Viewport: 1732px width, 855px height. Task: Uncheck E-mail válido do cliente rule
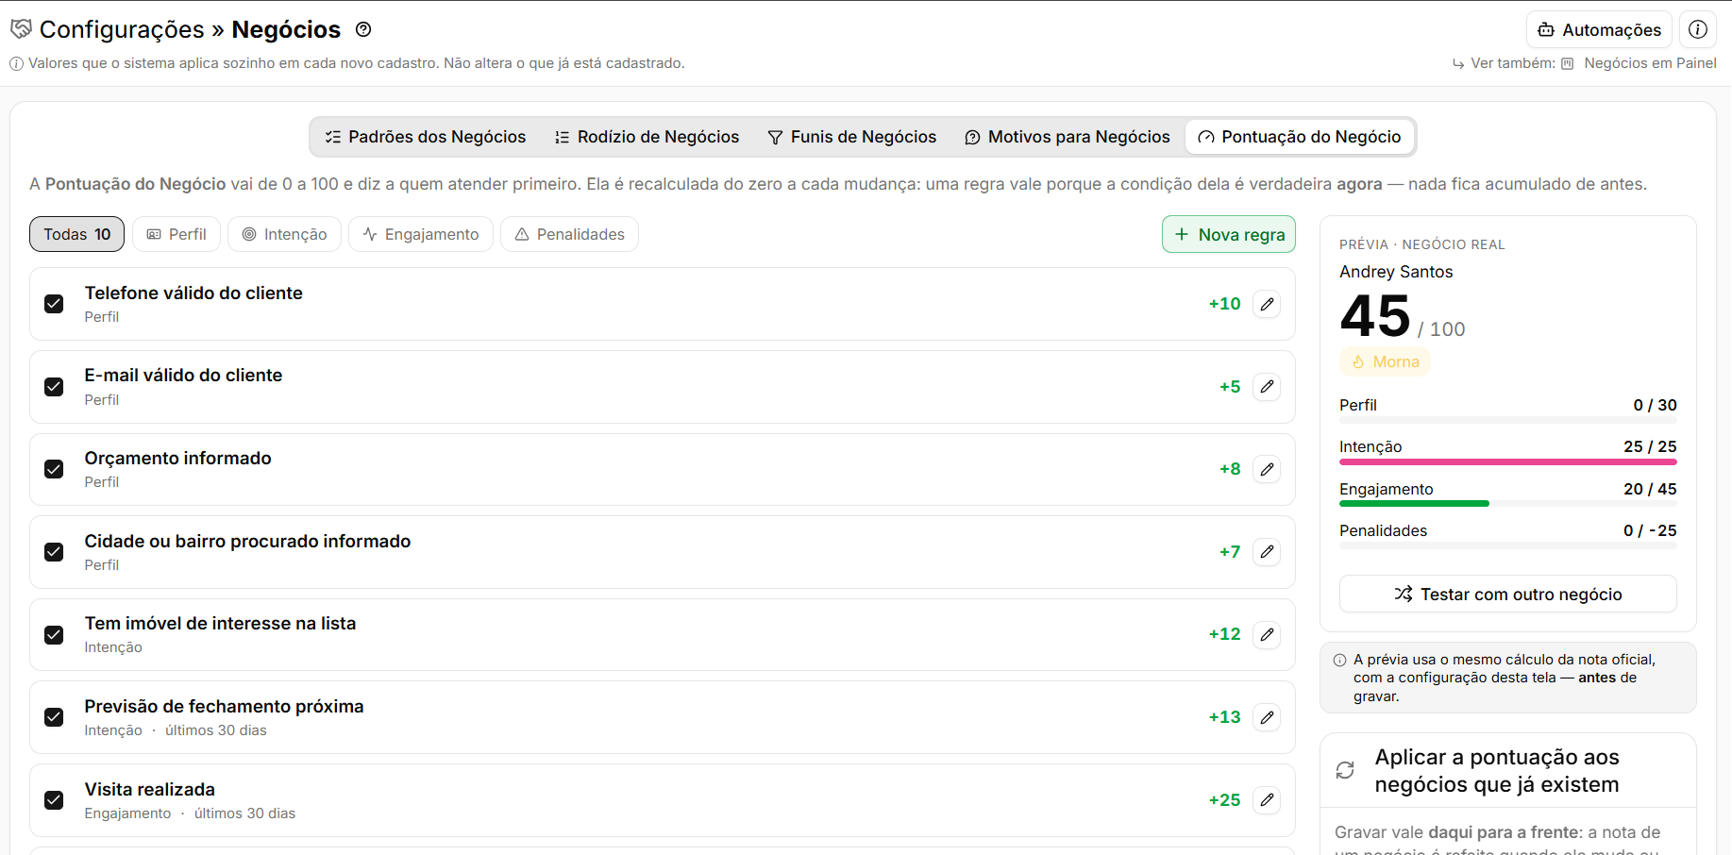(x=54, y=387)
